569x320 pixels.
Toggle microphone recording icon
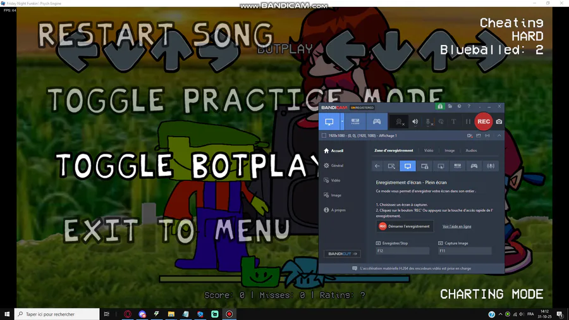(428, 122)
